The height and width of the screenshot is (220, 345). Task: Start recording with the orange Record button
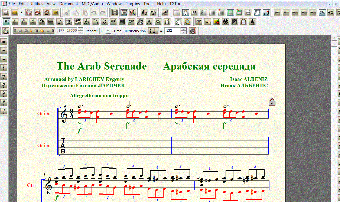tap(42, 31)
